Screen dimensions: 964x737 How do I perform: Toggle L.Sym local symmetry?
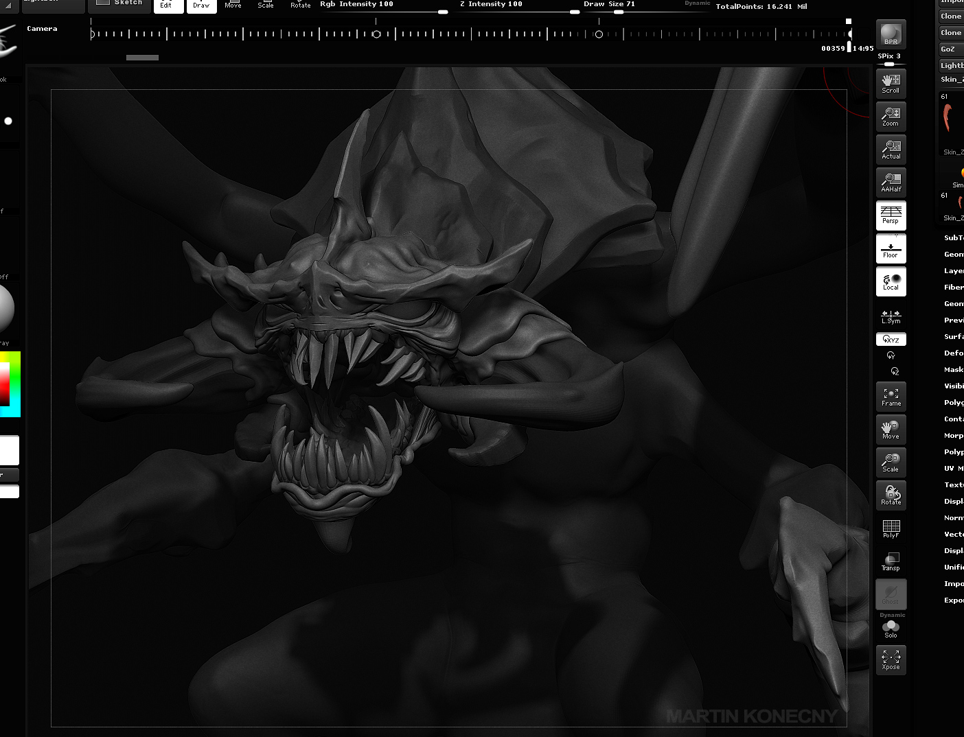(891, 317)
